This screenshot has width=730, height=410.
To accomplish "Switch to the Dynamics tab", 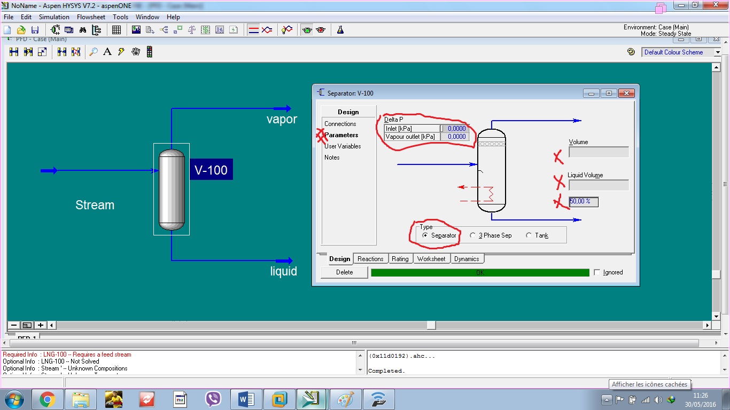I will pos(467,258).
